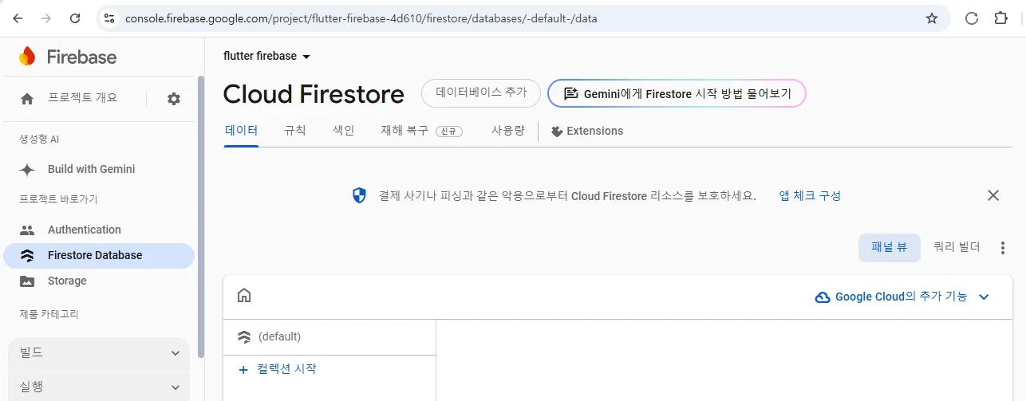Click the Authentication people icon
The width and height of the screenshot is (1026, 401).
pos(27,230)
